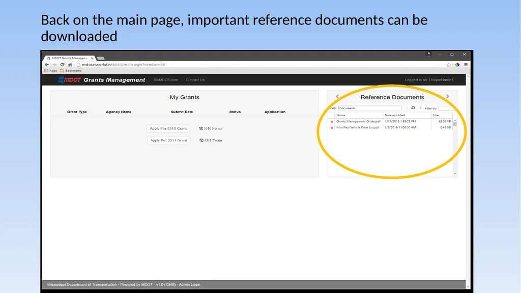Click the previous arrow in Reference Documents header

coord(337,96)
